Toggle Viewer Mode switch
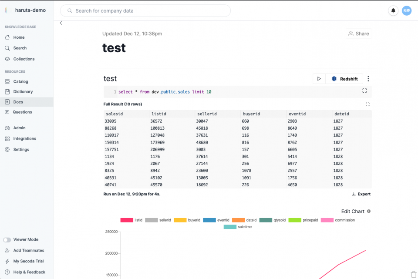This screenshot has height=279, width=418. [7, 239]
